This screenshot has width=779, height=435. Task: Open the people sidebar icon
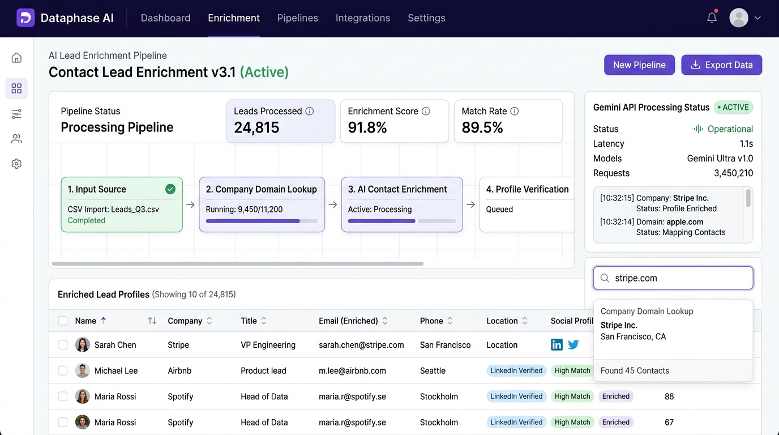pos(16,139)
